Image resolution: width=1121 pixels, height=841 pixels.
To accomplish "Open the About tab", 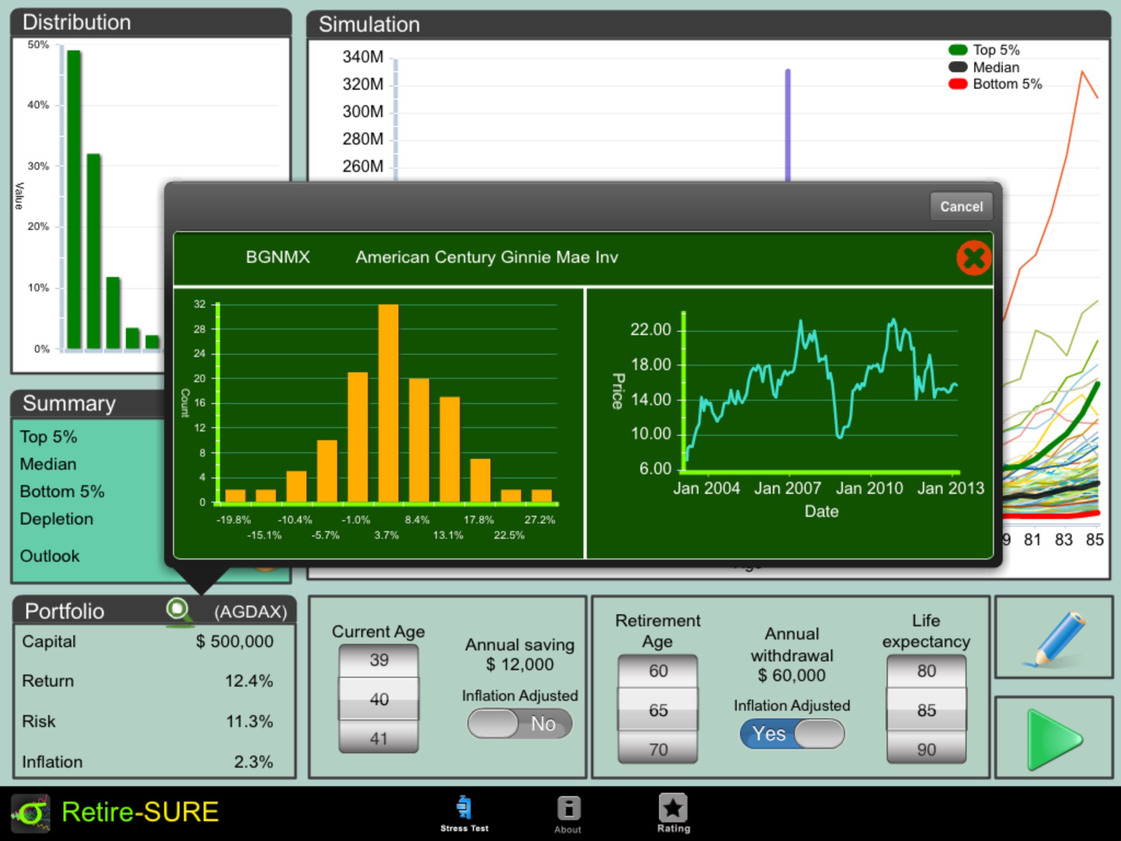I will click(x=568, y=815).
